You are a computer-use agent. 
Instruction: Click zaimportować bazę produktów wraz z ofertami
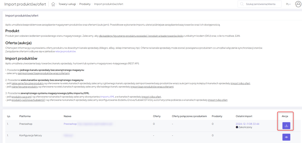click(x=45, y=73)
